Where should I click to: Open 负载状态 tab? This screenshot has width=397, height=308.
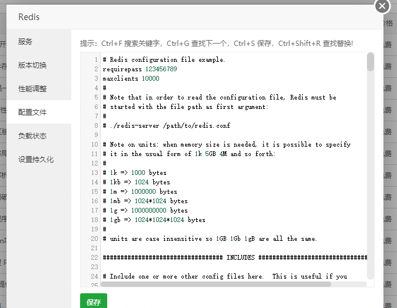tap(32, 135)
